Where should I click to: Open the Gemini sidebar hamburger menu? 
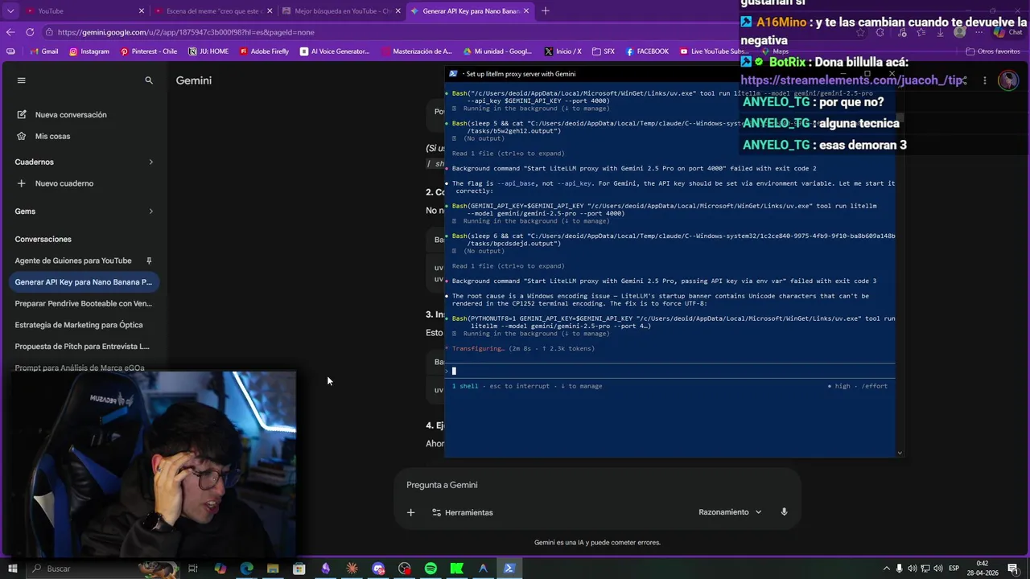pos(22,80)
